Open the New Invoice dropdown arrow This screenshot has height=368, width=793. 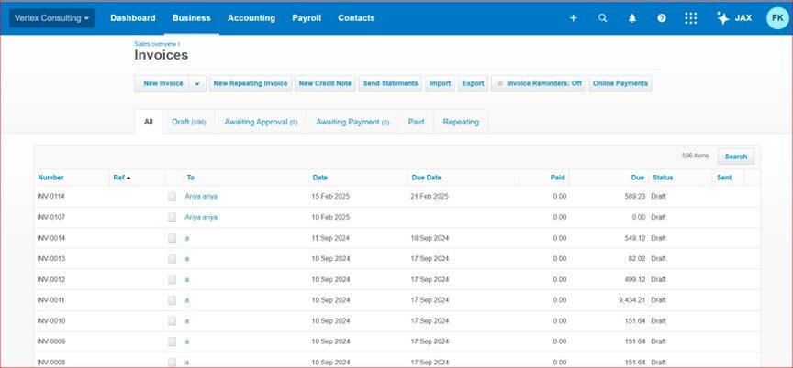197,83
